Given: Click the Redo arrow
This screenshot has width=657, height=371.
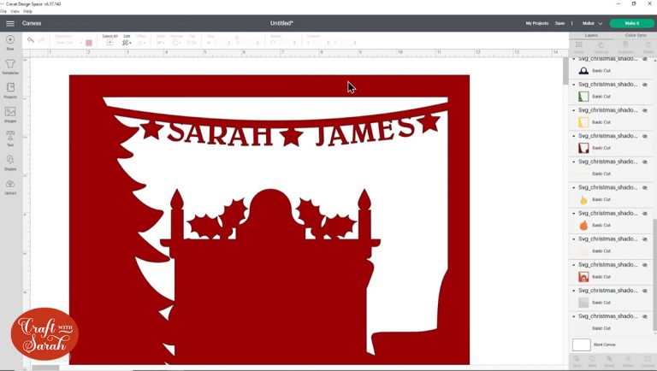Looking at the screenshot, I should (41, 40).
